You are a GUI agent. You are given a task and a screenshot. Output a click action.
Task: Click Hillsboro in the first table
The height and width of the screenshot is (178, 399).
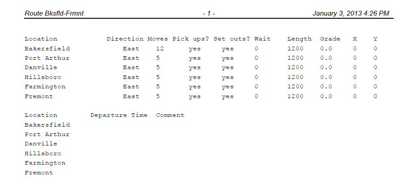(x=43, y=77)
